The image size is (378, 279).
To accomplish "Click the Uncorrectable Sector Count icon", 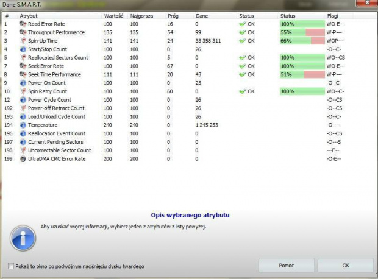I will (x=23, y=150).
